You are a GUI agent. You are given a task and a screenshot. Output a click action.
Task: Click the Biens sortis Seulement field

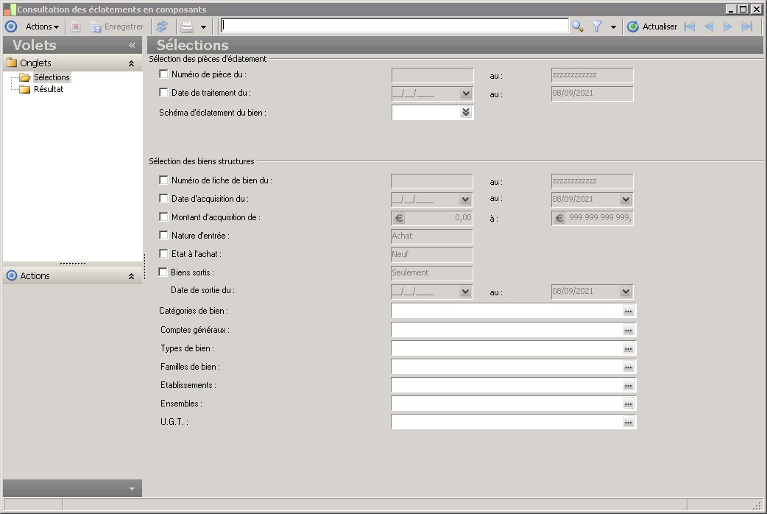point(432,273)
